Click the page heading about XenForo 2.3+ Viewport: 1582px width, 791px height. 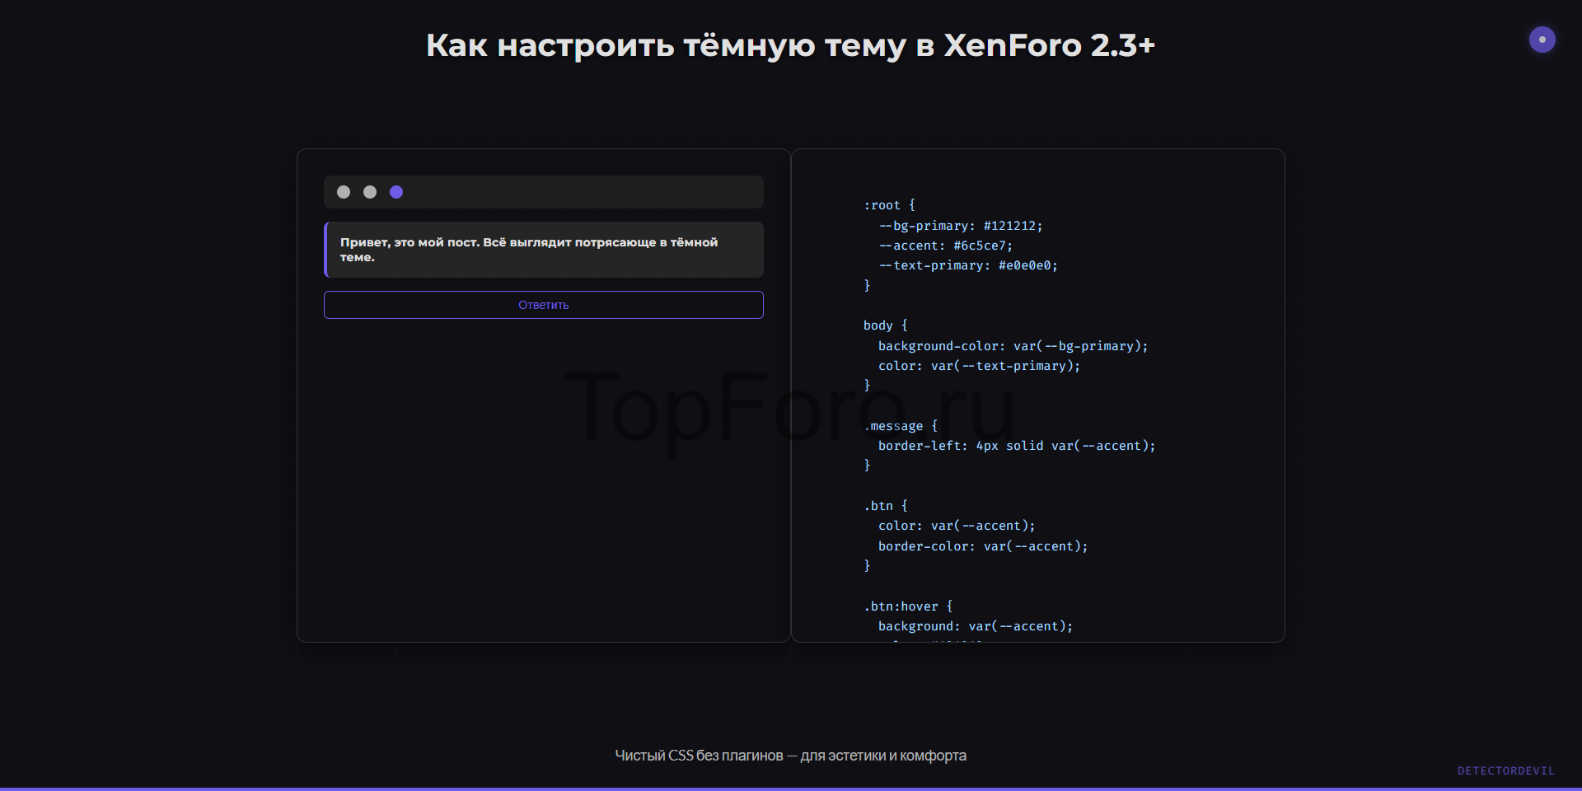point(790,45)
